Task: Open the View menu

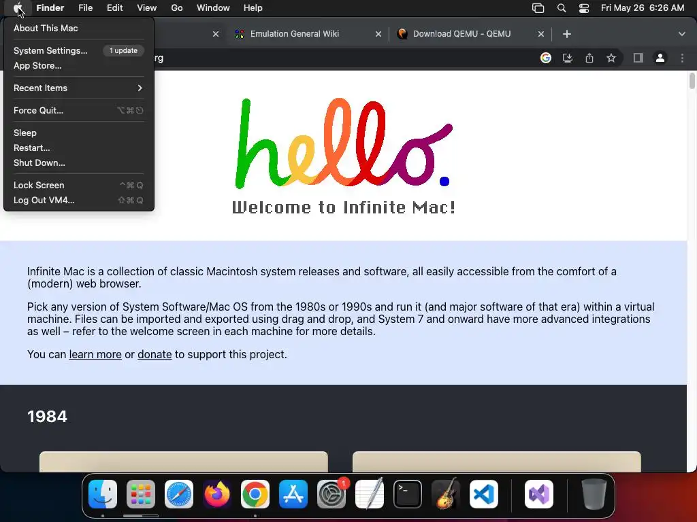Action: 147,8
